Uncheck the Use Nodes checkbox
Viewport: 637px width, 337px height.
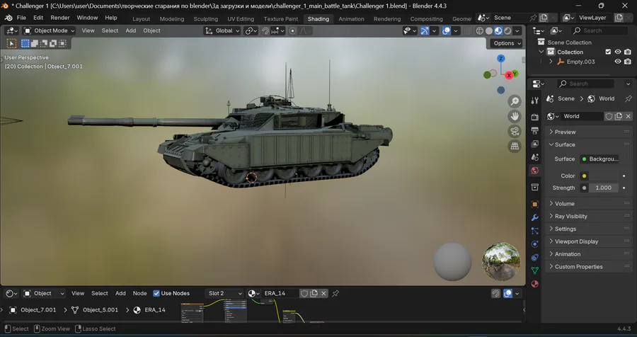[156, 293]
